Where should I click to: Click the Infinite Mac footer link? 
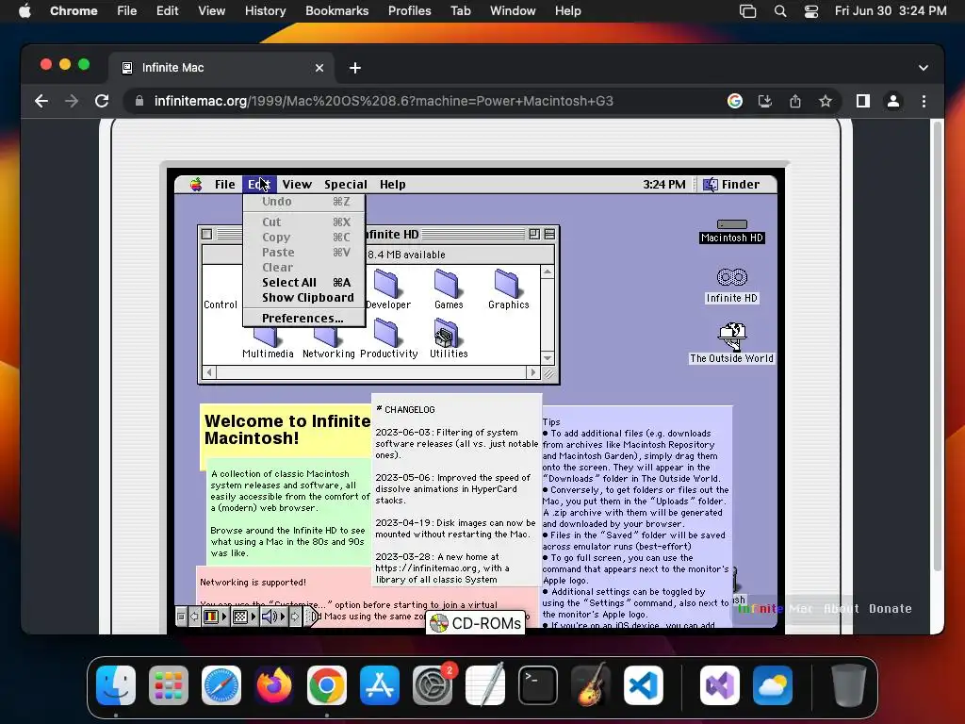[x=776, y=608]
